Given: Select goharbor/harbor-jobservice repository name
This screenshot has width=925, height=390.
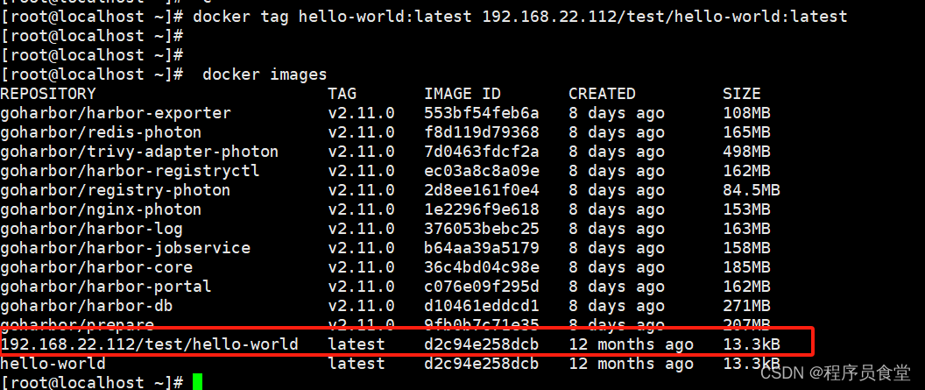Looking at the screenshot, I should coord(125,248).
